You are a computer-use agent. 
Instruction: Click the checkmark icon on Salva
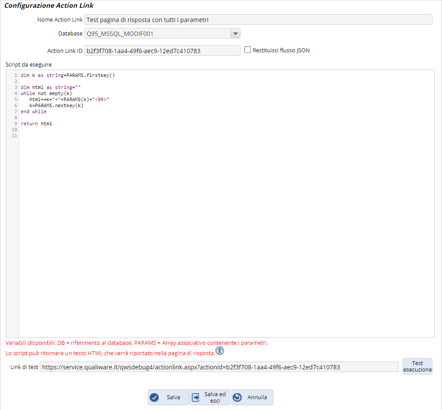[x=154, y=397]
